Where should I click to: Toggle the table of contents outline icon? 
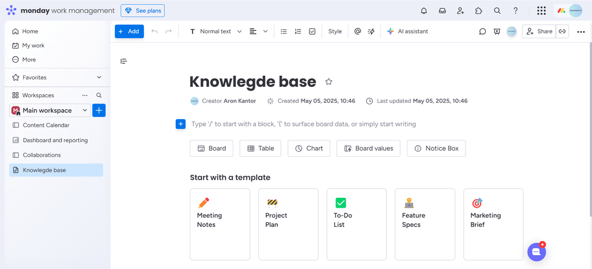coord(124,61)
